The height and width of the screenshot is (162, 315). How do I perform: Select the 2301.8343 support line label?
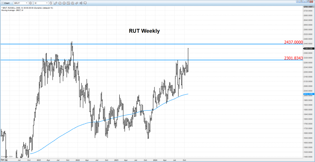point(293,58)
